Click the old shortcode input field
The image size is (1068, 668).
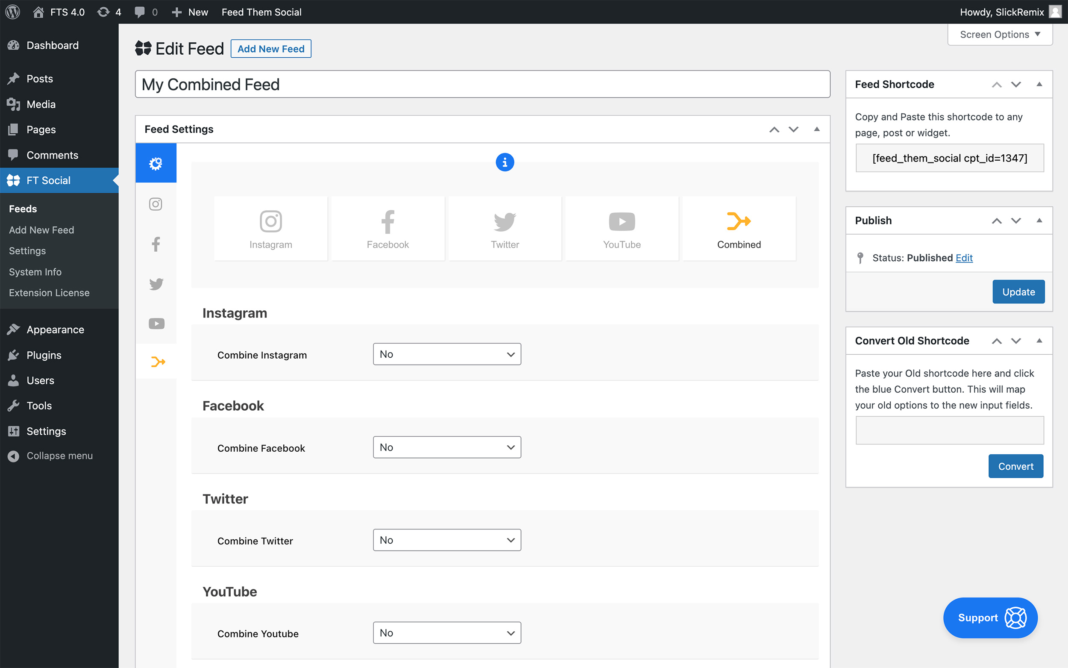(949, 430)
